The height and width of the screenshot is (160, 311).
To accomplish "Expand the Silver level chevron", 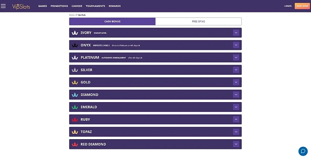I will (x=236, y=70).
